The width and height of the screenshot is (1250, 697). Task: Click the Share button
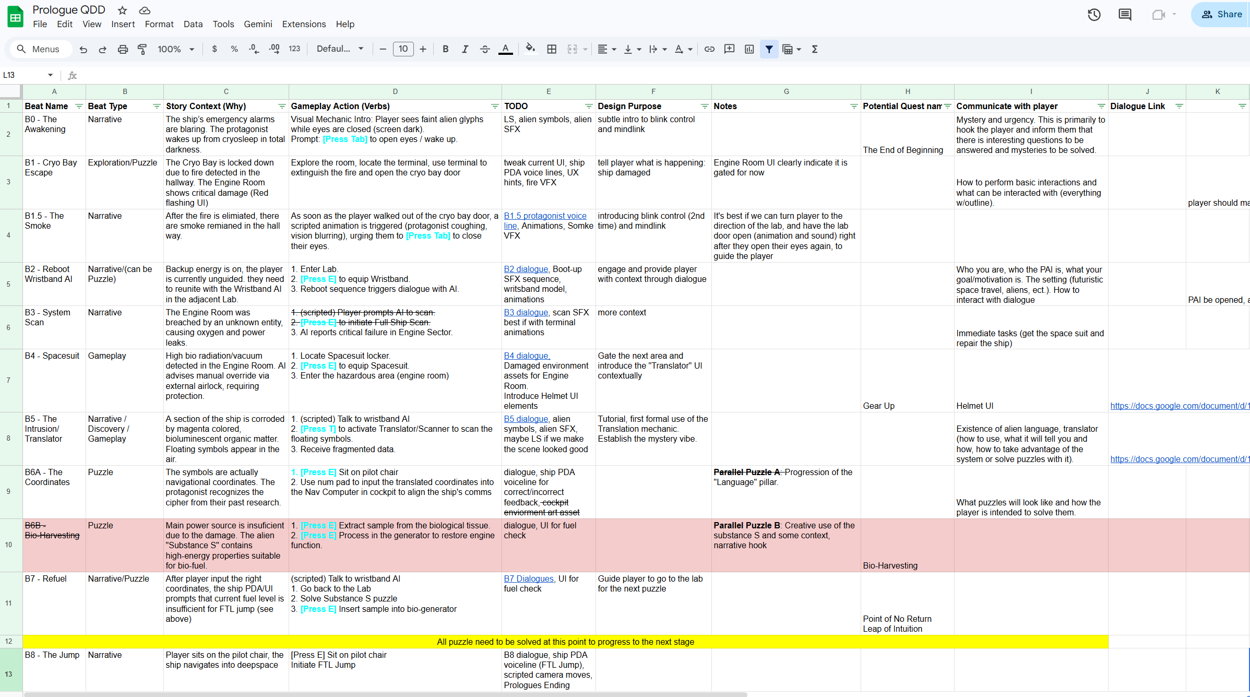click(x=1221, y=15)
